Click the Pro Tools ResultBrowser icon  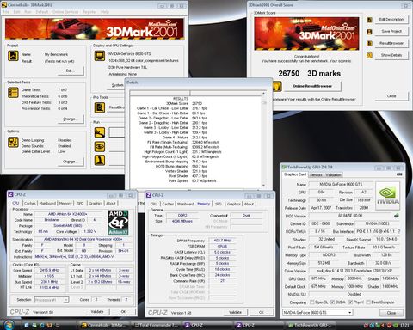(x=100, y=107)
